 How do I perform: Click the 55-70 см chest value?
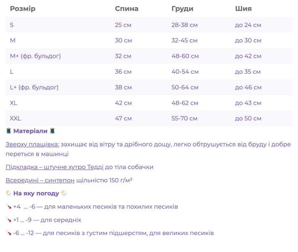tap(185, 118)
